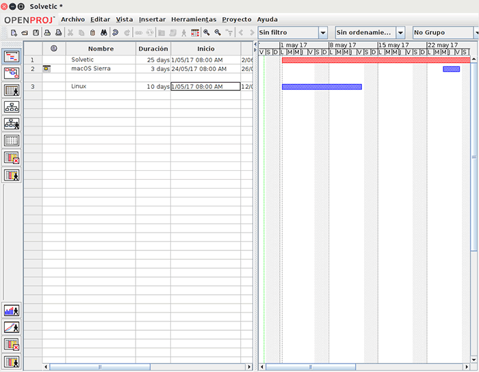Show bottom Task Usage sub-view
The width and height of the screenshot is (479, 372).
point(12,345)
